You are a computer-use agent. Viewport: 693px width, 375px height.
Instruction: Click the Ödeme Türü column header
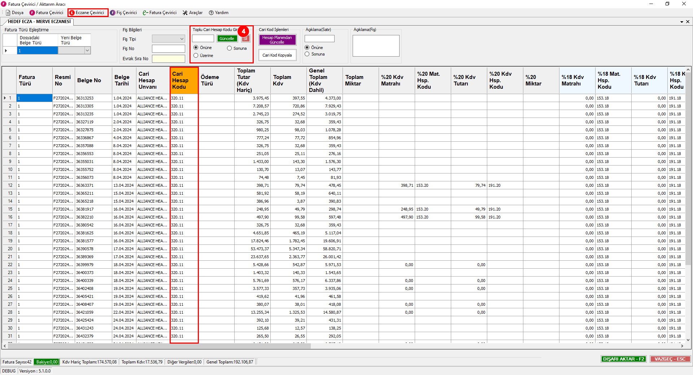click(x=216, y=80)
